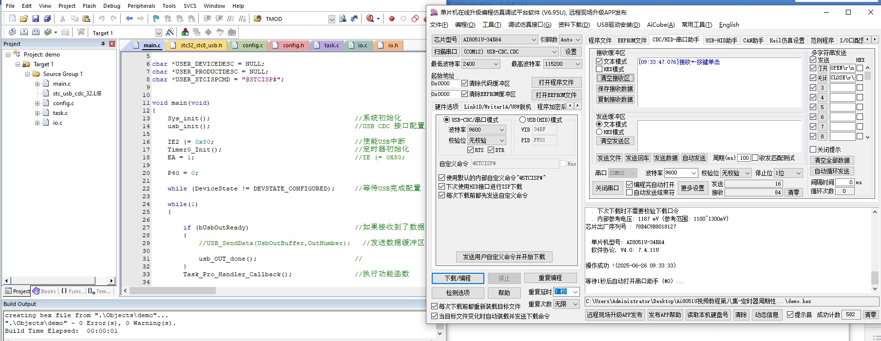Click the Save All icon
This screenshot has height=341, width=881.
click(47, 19)
